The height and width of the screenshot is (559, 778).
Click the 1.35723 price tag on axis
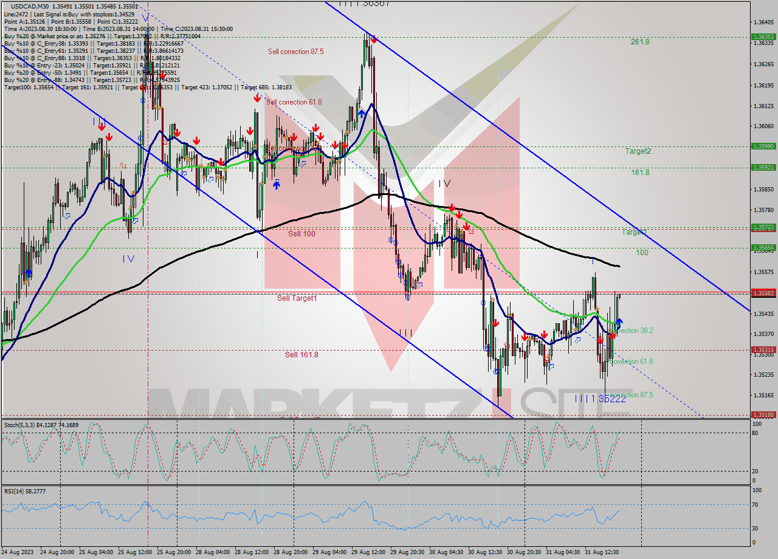(763, 227)
